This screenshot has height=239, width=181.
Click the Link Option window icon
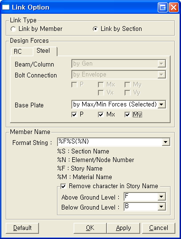click(x=6, y=7)
